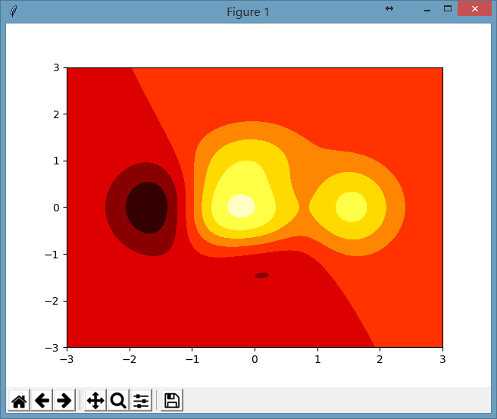
Task: Activate the Zoom to rectangle magnifier tool
Action: (118, 400)
